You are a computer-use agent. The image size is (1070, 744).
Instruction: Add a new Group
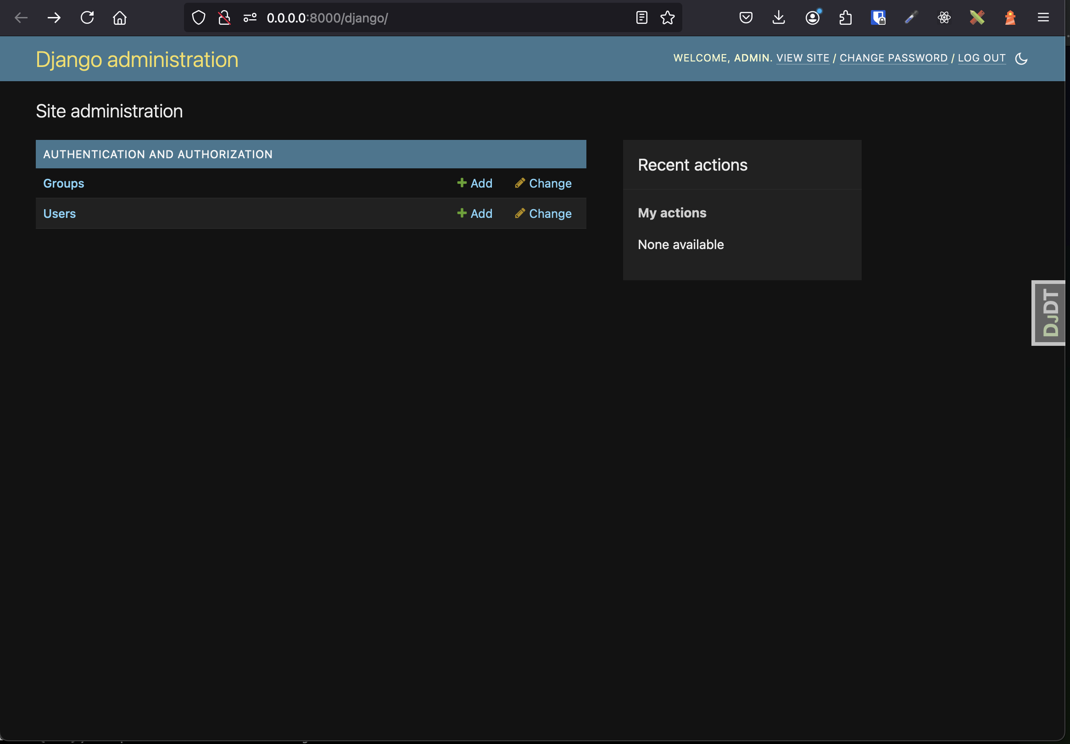pos(475,183)
